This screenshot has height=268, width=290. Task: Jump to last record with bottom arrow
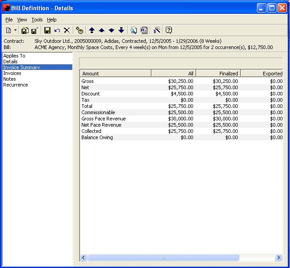point(121,30)
